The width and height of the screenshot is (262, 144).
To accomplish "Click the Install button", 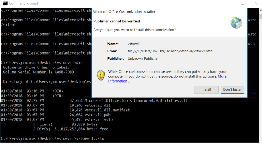I will click(x=206, y=90).
